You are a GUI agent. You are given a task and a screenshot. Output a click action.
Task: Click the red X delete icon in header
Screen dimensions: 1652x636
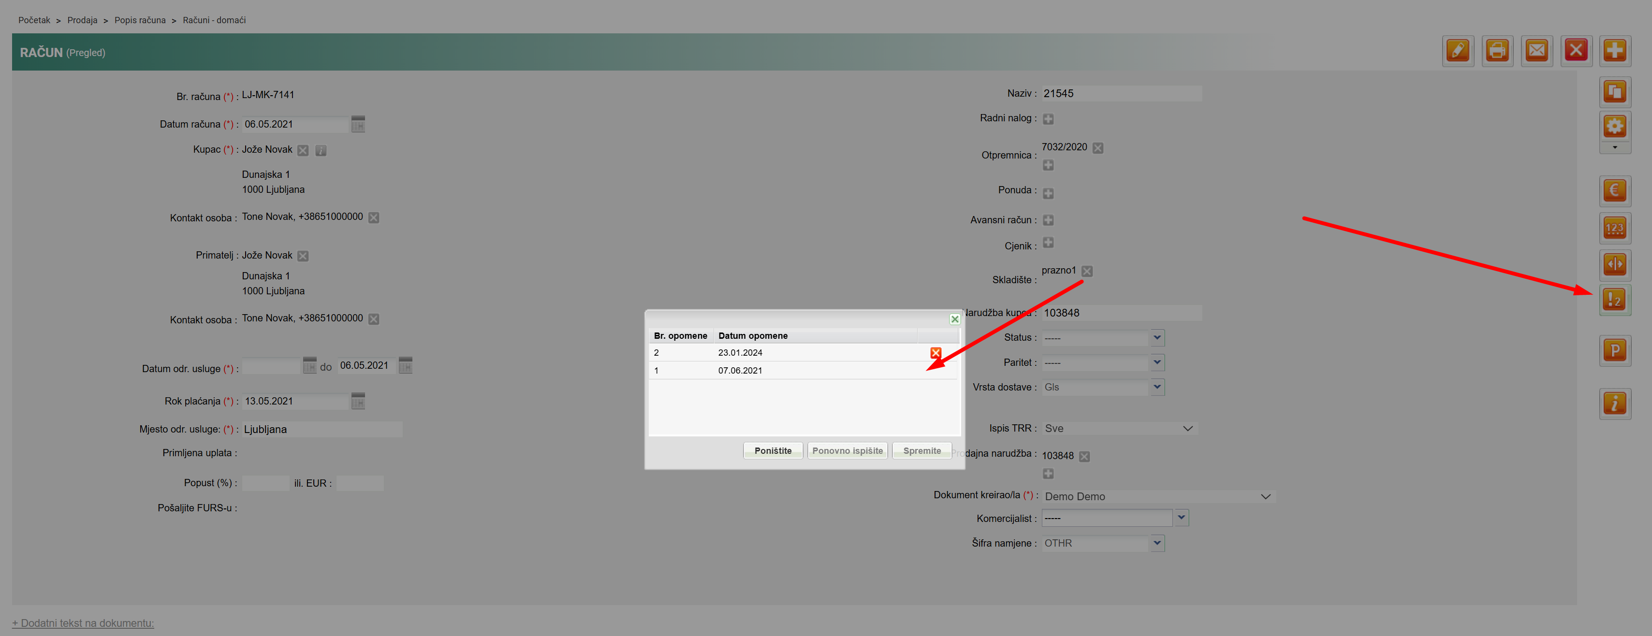[1576, 51]
